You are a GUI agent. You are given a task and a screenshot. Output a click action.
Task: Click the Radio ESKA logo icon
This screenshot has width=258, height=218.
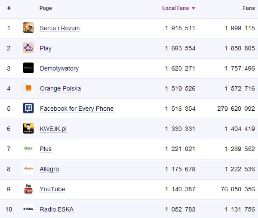click(x=28, y=209)
